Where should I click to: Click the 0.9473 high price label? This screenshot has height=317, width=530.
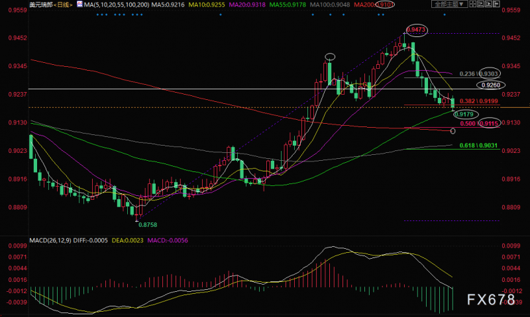416,30
